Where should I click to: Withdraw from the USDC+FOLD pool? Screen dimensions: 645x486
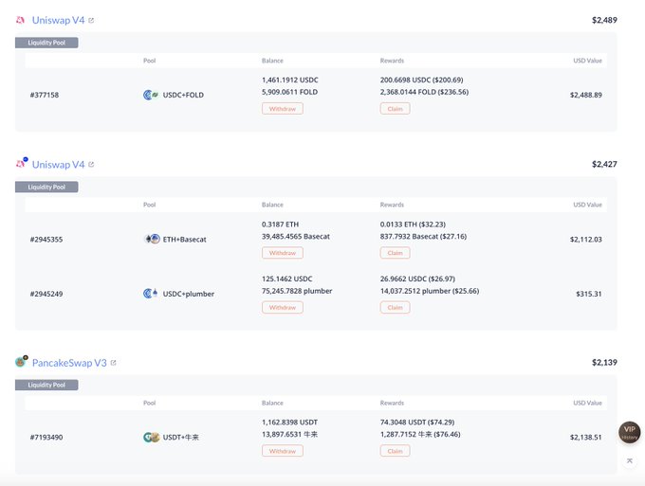tap(283, 109)
